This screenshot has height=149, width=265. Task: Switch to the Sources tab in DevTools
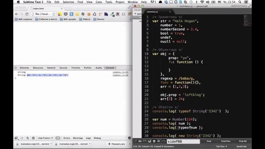tap(63, 68)
